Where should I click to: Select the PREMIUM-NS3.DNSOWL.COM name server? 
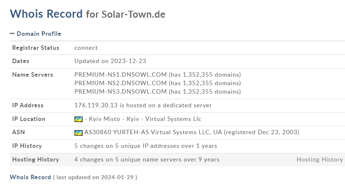pyautogui.click(x=120, y=91)
